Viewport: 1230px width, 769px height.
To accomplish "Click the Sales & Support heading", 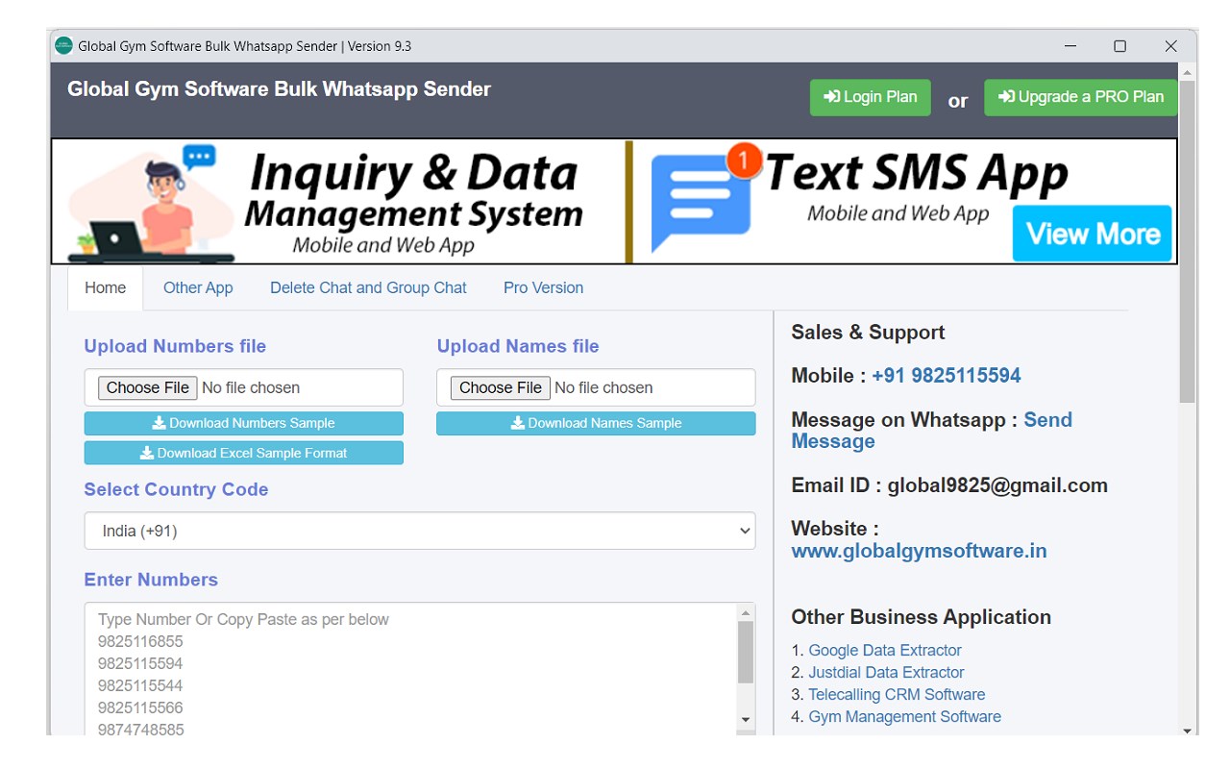I will (x=868, y=333).
